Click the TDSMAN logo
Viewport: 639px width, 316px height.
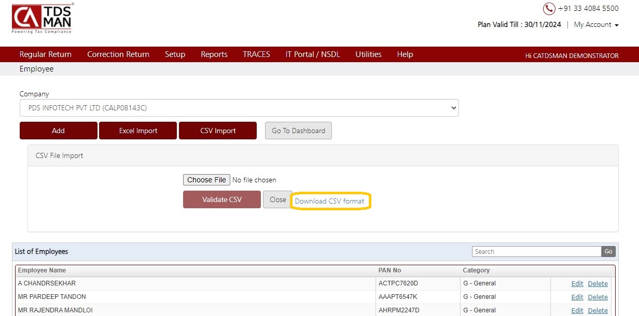coord(43,18)
